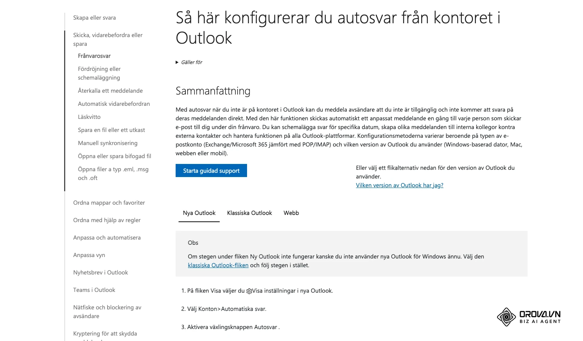Collapse 'Skicka, vidarebefordra eller spara' section
Screen dimensions: 583x341
(108, 39)
